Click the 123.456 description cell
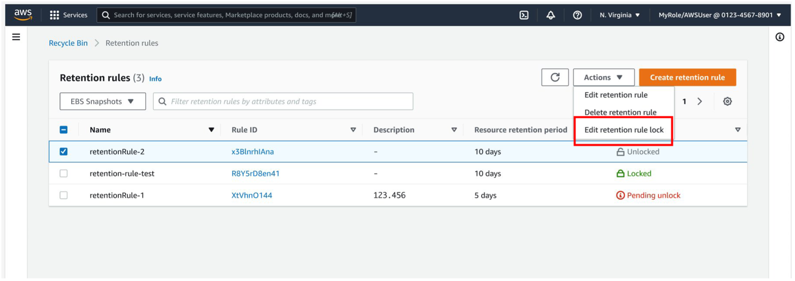This screenshot has height=281, width=795. (390, 196)
